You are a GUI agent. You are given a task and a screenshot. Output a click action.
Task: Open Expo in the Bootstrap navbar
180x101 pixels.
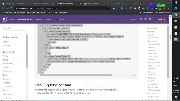[56, 19]
